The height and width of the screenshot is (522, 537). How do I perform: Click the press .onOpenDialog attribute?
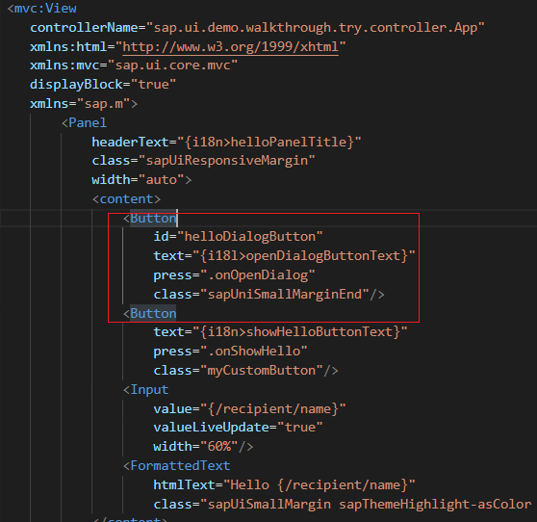coord(234,274)
